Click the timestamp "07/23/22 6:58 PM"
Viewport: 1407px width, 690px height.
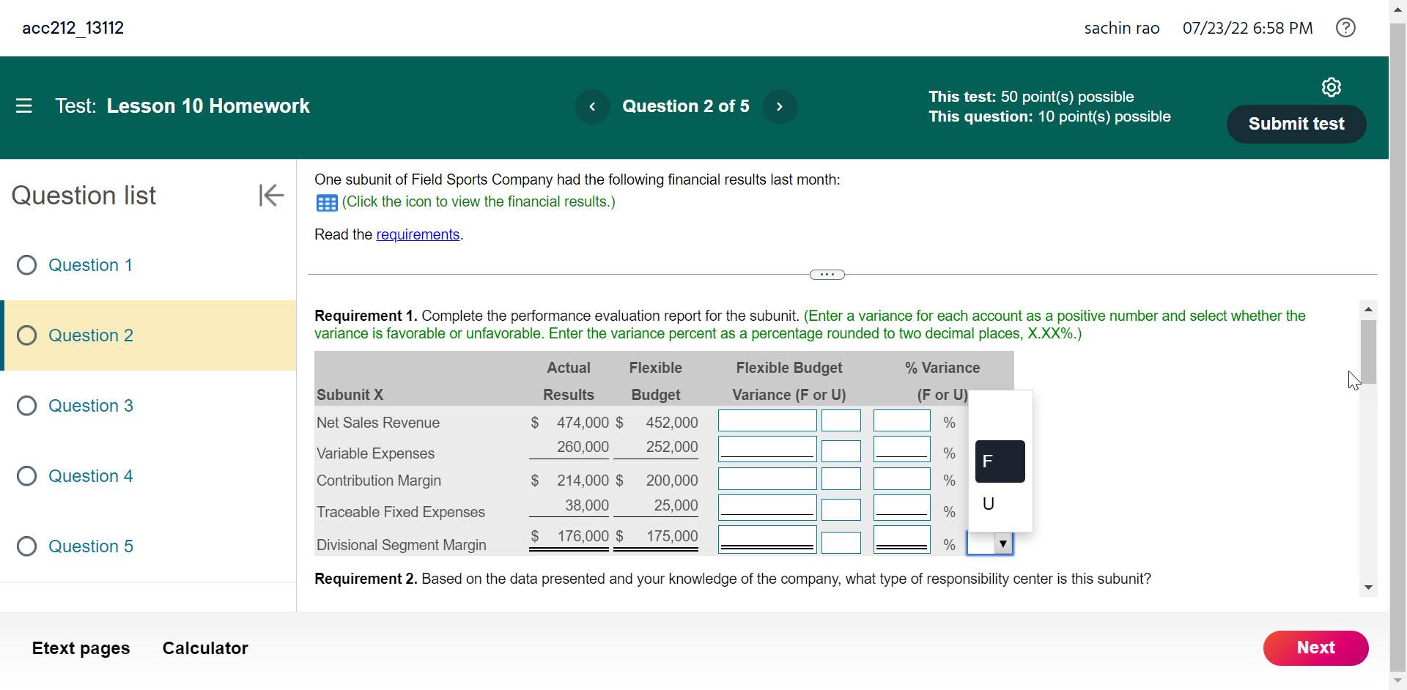[x=1247, y=29]
